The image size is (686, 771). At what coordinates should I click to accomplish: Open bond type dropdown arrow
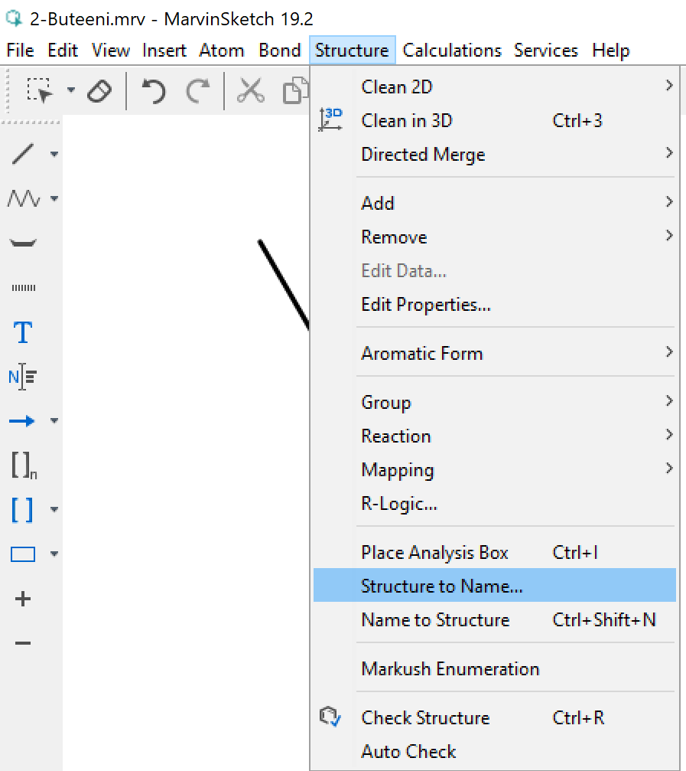pyautogui.click(x=54, y=154)
